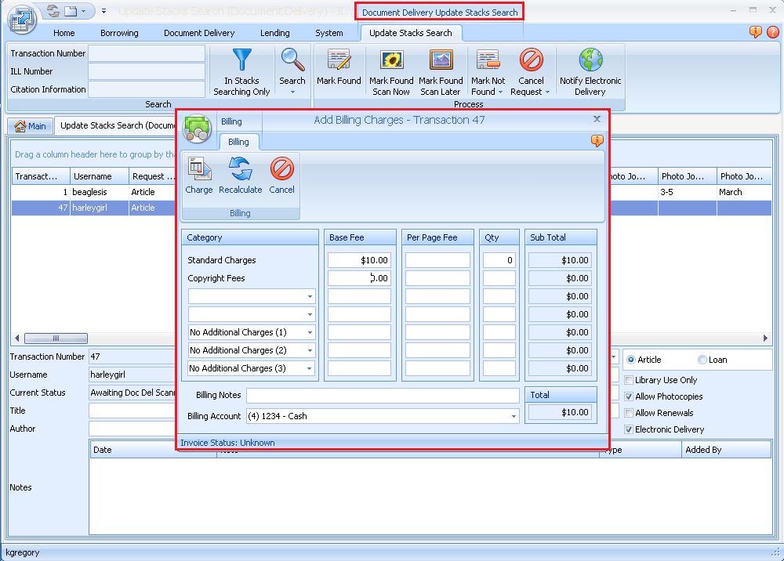Switch to the Lending ribbon tab
The height and width of the screenshot is (561, 784).
[274, 33]
